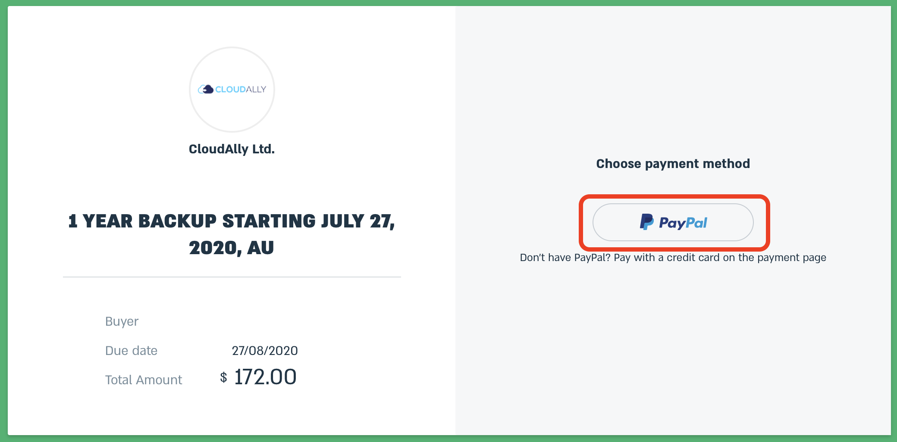Click the CLOUDALLY logo wordmark

click(x=241, y=89)
